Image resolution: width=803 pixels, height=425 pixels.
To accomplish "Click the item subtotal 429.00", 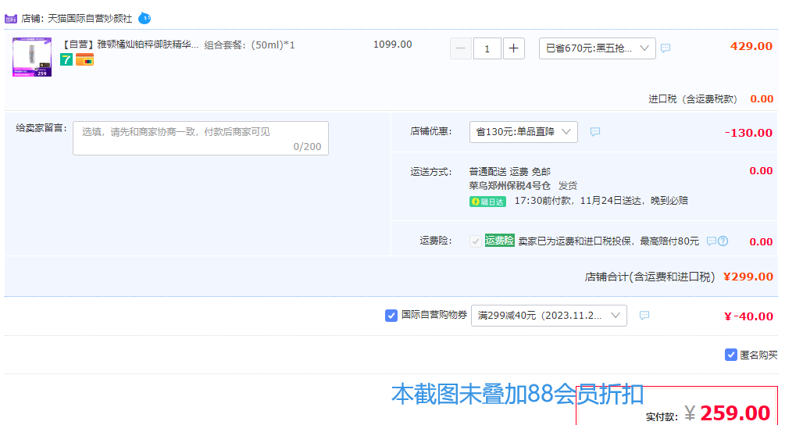I will click(751, 46).
